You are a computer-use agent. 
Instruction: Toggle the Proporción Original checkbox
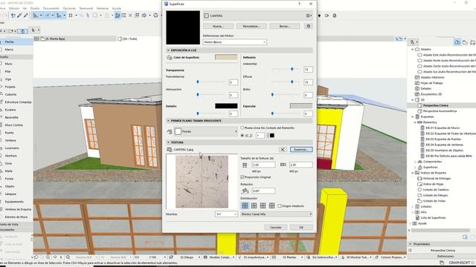(242, 177)
